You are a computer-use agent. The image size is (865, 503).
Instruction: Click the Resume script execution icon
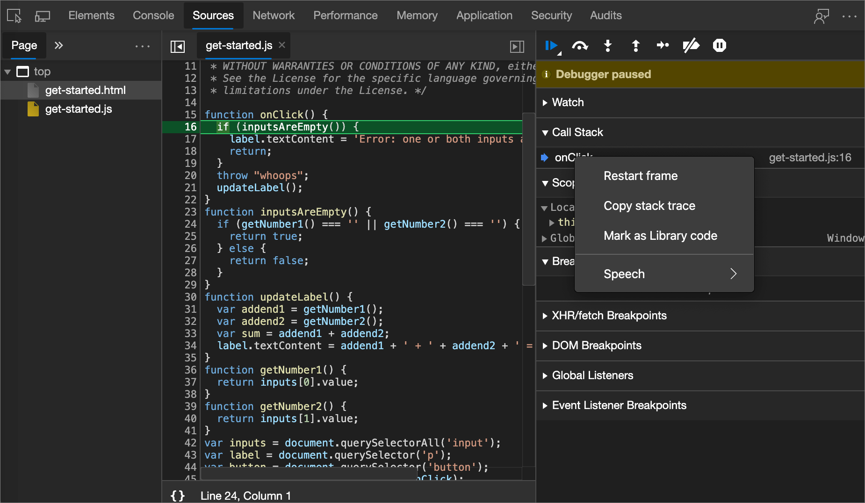coord(552,46)
